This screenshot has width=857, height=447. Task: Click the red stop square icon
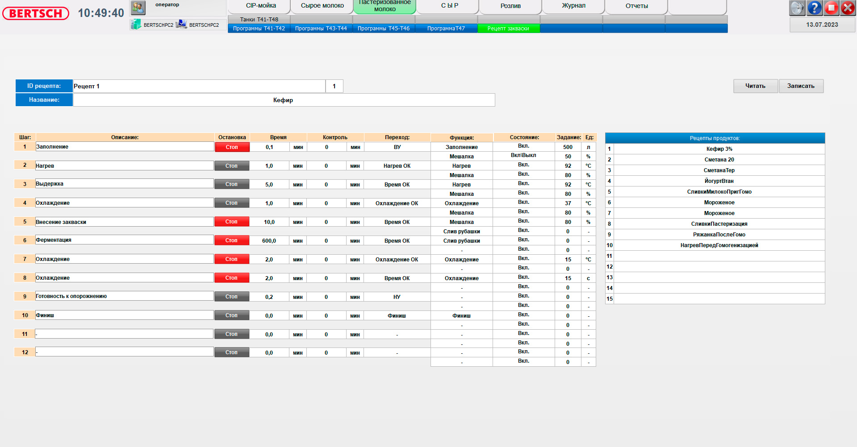click(x=831, y=8)
